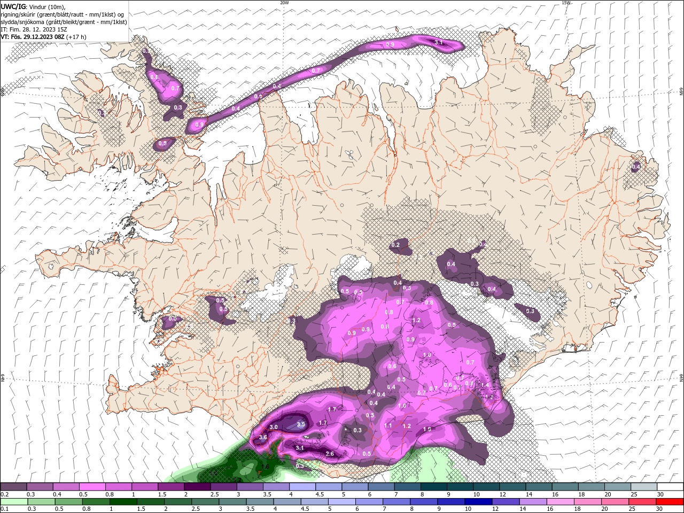The width and height of the screenshot is (684, 513).
Task: Click the 15W longitude label
Action: 566,3
